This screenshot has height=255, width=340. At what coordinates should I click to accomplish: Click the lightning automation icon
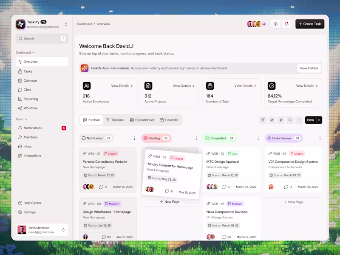click(281, 120)
